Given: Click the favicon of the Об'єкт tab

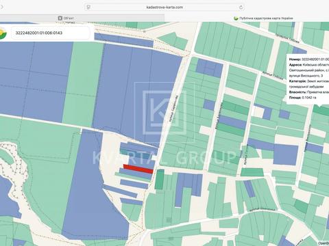Looking at the screenshot, I should (60, 18).
